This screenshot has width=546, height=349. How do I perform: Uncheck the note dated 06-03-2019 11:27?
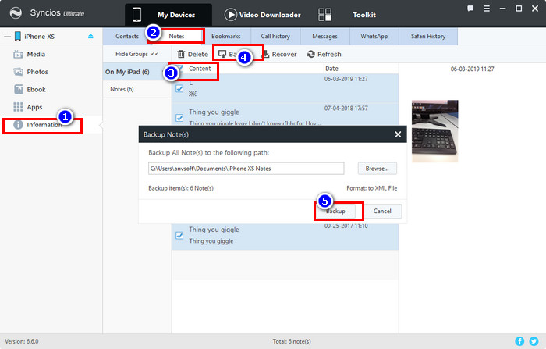(x=179, y=88)
